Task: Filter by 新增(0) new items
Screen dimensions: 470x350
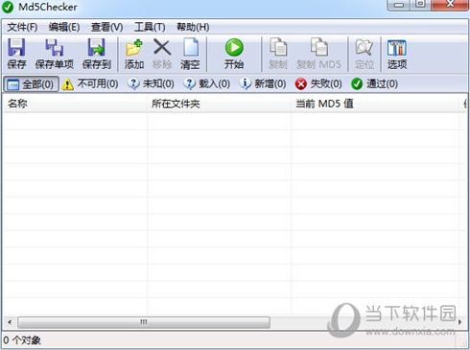Action: tap(263, 84)
